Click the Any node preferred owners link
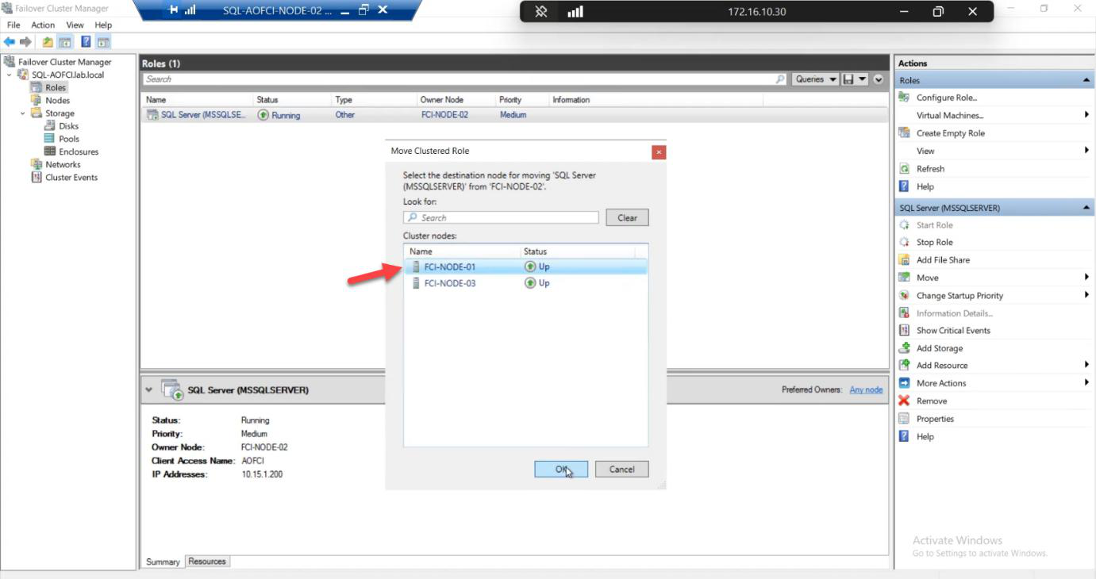The width and height of the screenshot is (1096, 579). [866, 389]
